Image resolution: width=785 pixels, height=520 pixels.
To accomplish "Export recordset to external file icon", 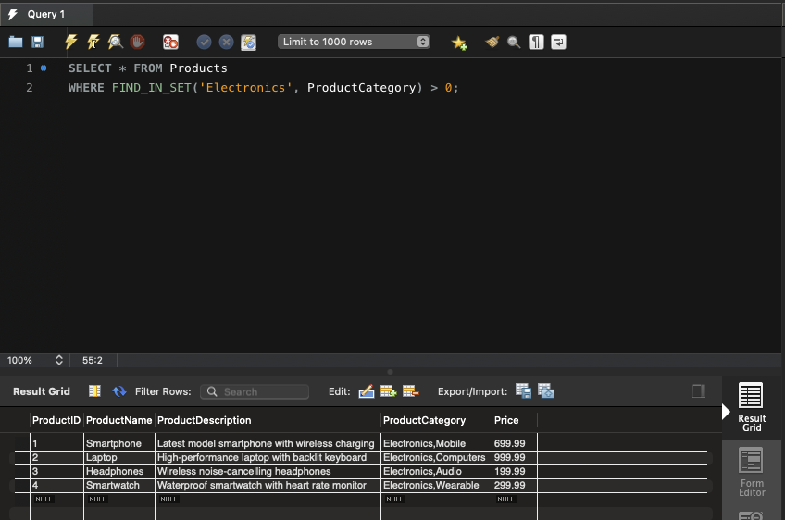I will point(523,391).
